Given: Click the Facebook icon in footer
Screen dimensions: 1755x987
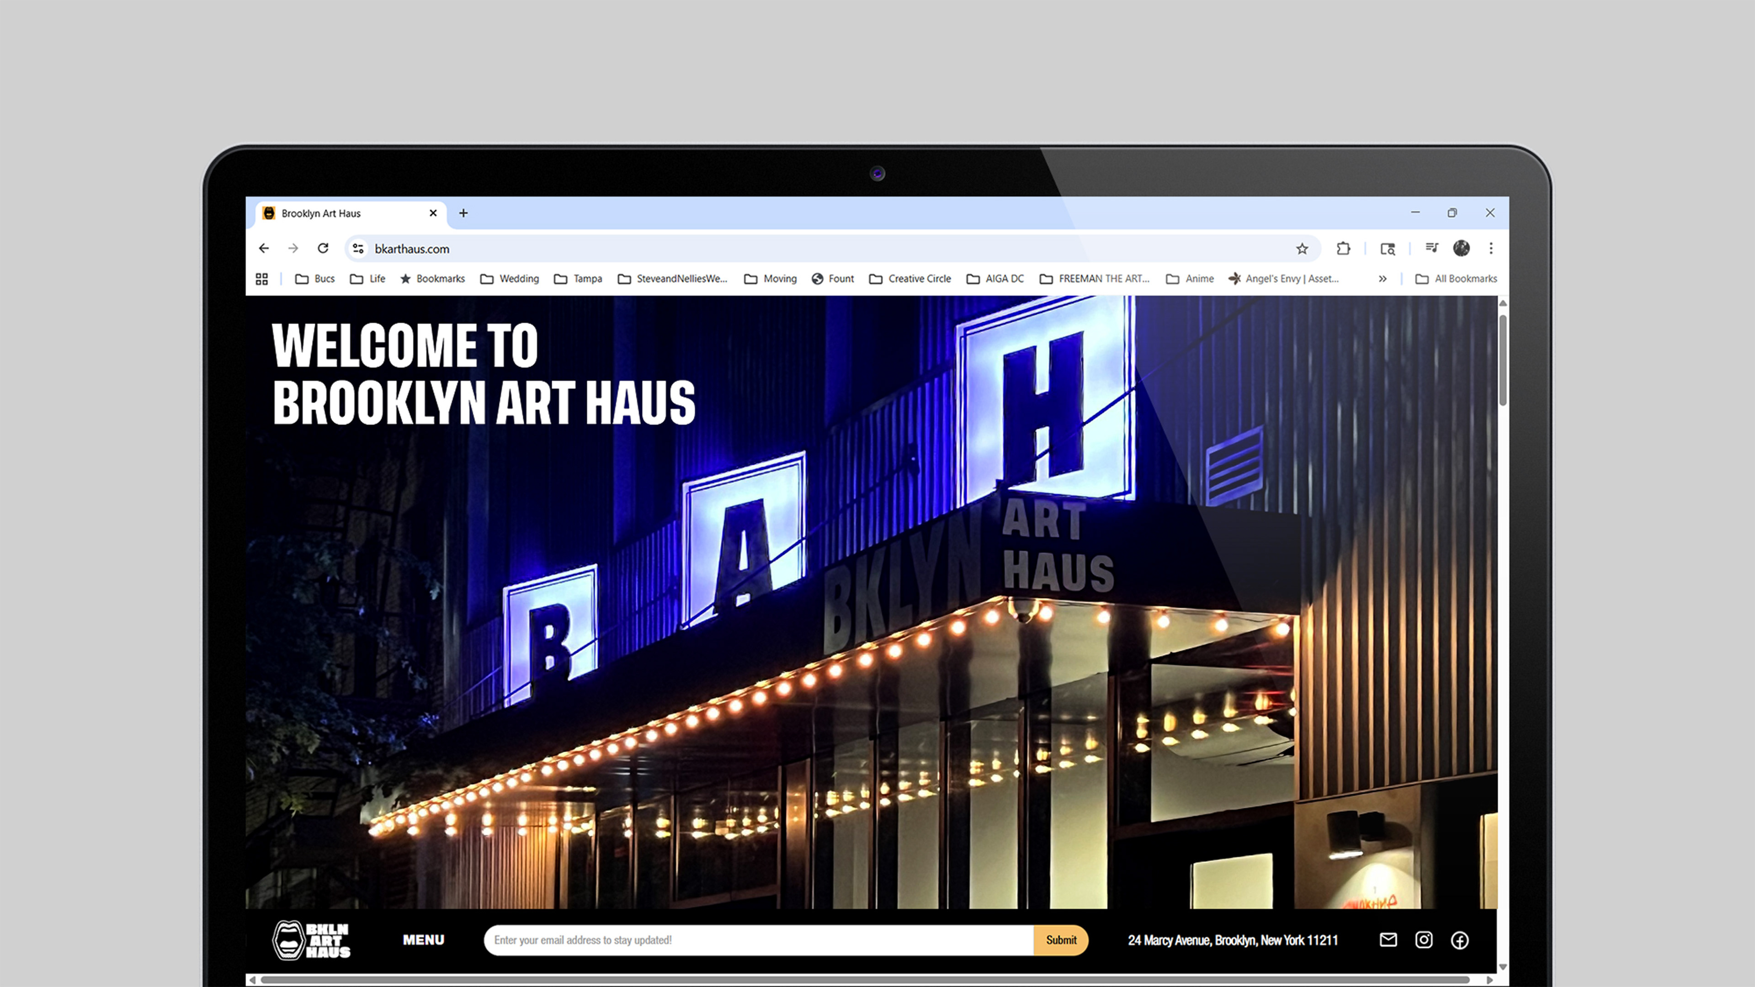Looking at the screenshot, I should point(1459,940).
